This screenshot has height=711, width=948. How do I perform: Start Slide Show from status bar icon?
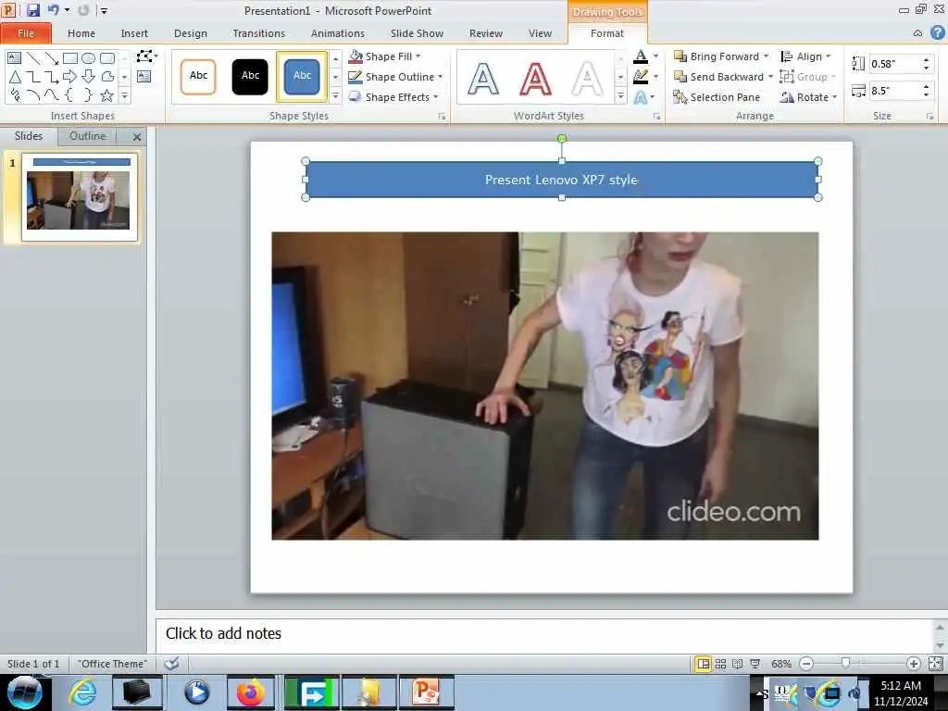755,664
